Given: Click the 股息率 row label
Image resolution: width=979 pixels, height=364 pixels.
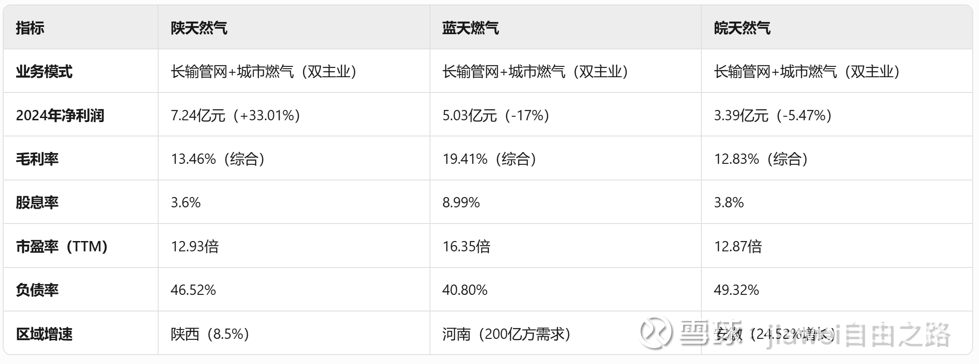Looking at the screenshot, I should [37, 202].
